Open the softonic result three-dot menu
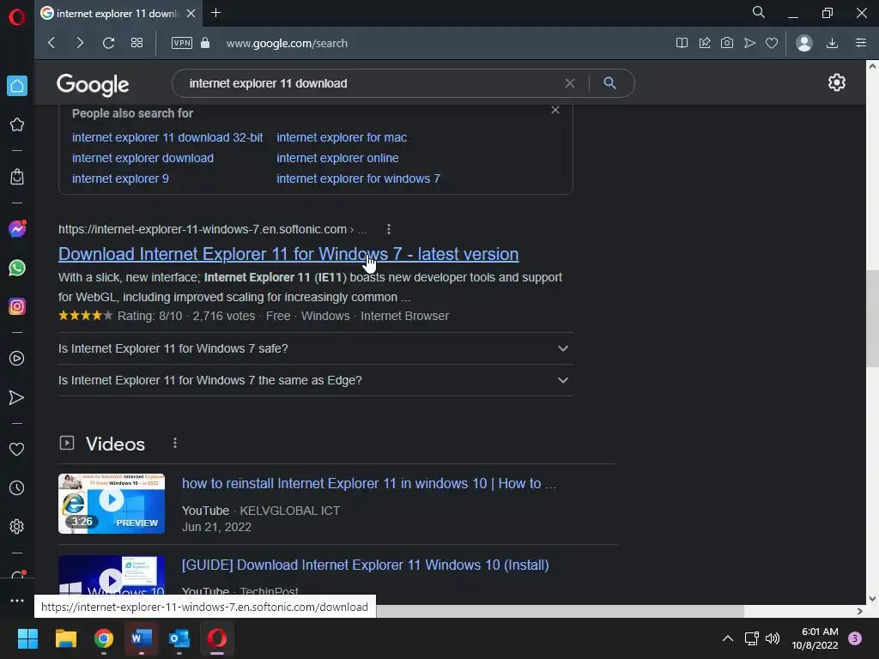Screen dimensions: 879x659 tap(389, 229)
